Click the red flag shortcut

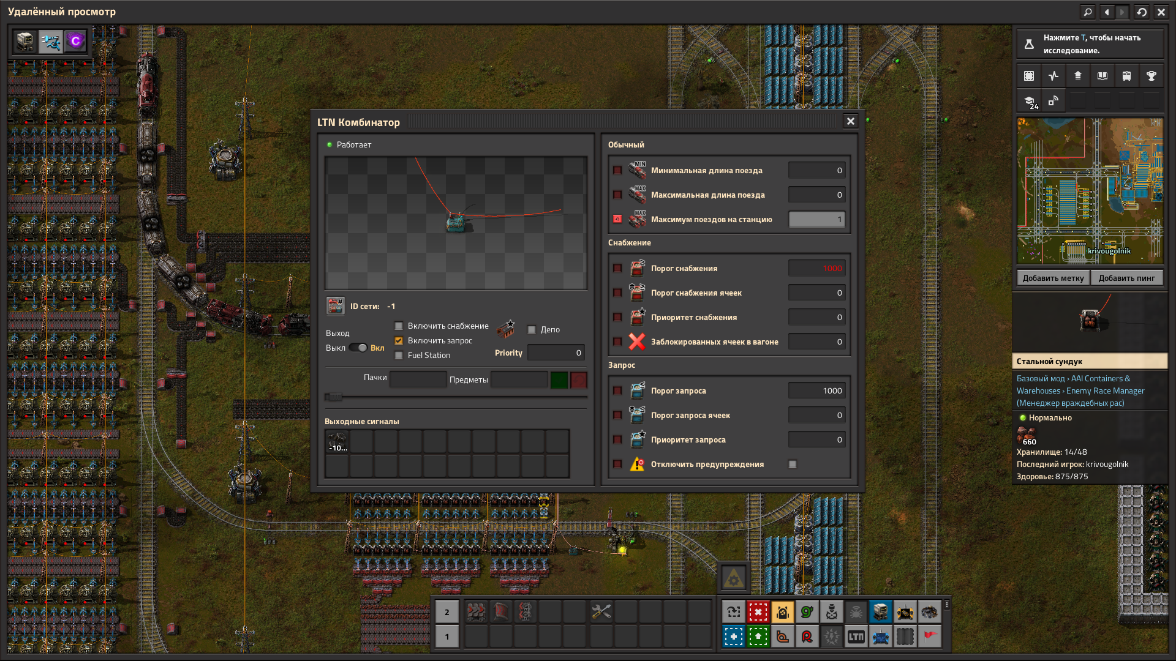click(x=930, y=637)
